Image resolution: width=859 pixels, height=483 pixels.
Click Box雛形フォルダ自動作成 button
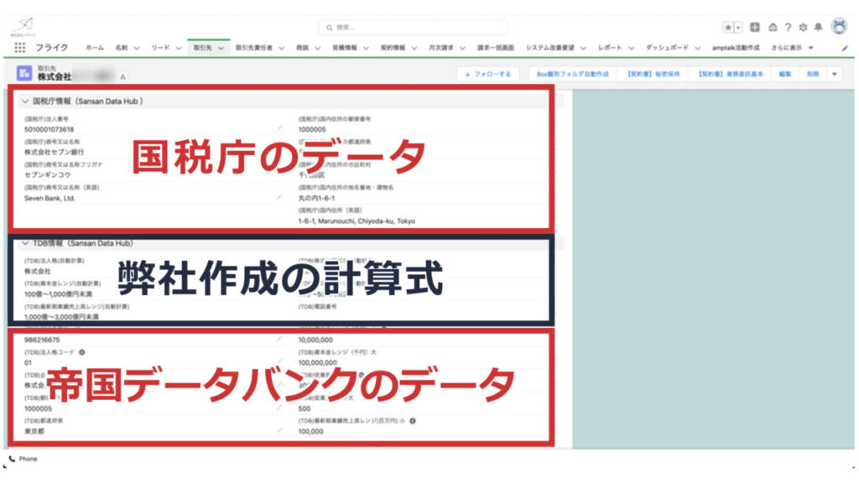572,74
